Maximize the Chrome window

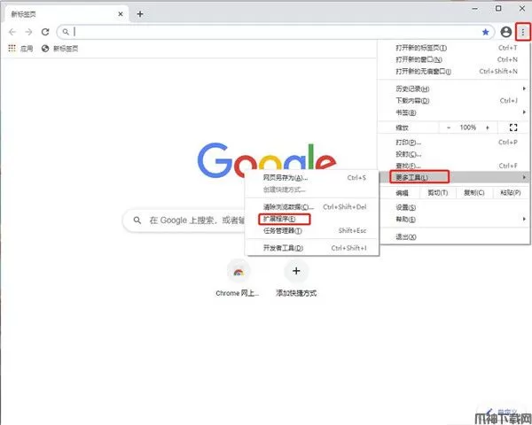coord(498,9)
